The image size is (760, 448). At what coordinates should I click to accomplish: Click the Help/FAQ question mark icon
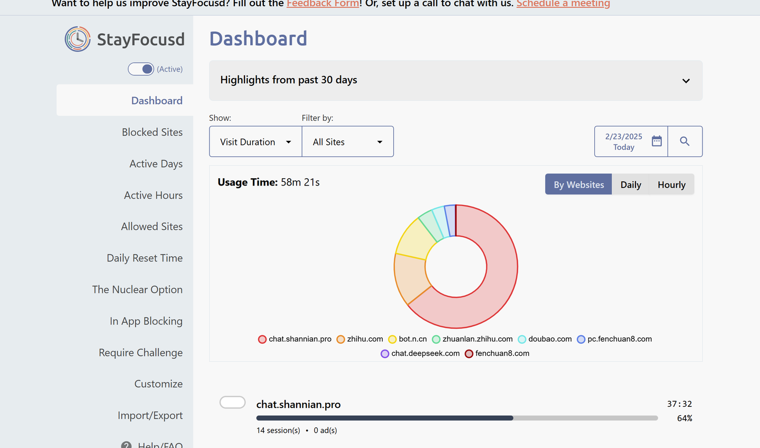tap(126, 445)
